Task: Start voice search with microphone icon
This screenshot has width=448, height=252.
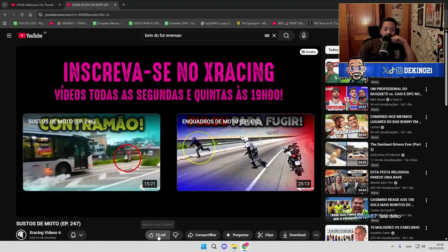Action: tap(303, 35)
